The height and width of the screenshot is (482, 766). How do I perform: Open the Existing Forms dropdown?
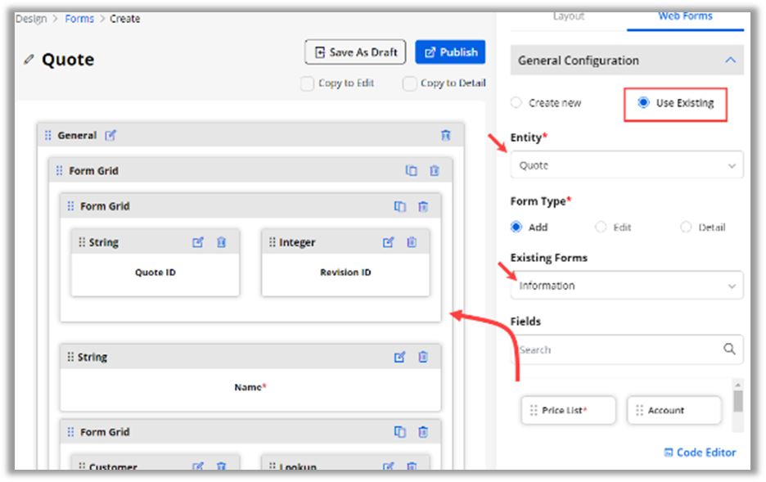(626, 286)
